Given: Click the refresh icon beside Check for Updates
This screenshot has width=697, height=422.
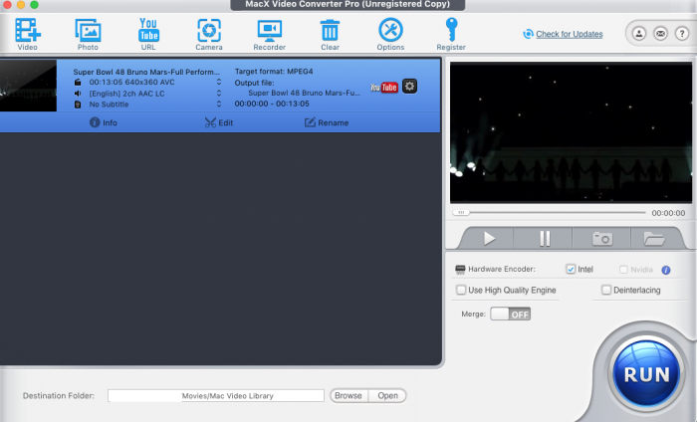Looking at the screenshot, I should click(x=528, y=34).
